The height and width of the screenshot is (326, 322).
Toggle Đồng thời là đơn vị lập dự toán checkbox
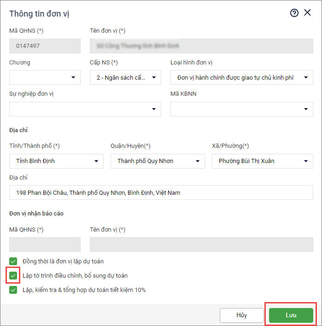coord(13,261)
